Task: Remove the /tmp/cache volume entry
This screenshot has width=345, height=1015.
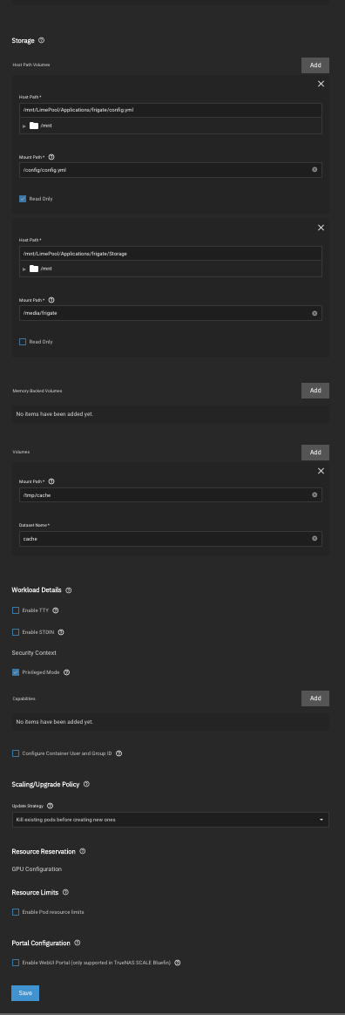Action: click(x=321, y=471)
